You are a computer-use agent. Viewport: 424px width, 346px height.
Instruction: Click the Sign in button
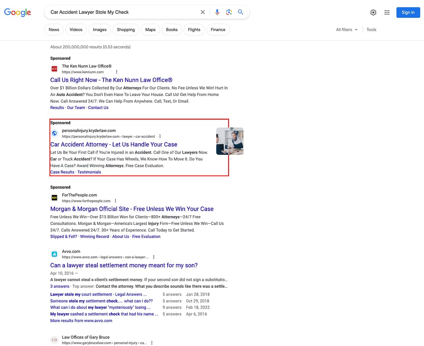pyautogui.click(x=408, y=12)
